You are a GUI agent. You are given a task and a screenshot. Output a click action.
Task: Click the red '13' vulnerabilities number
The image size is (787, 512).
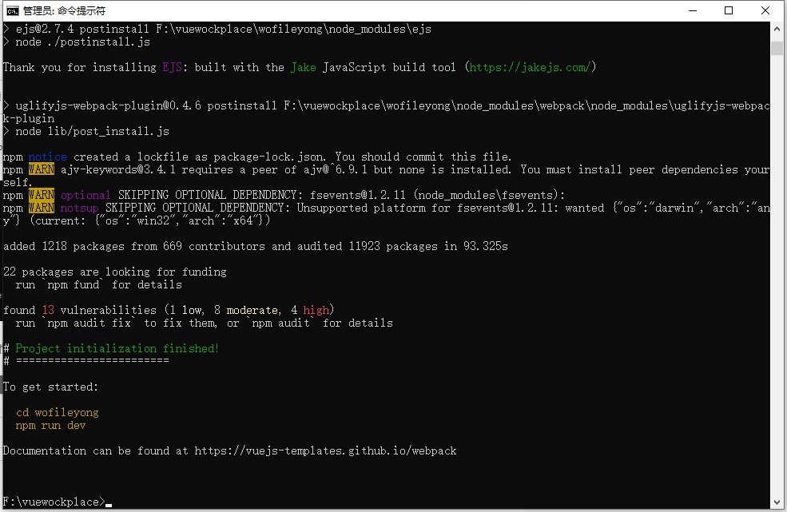tap(48, 310)
